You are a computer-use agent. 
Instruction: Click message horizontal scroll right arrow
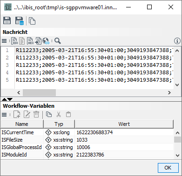pos(169,92)
